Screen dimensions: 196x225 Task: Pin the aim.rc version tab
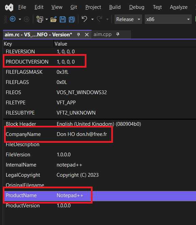coord(78,34)
